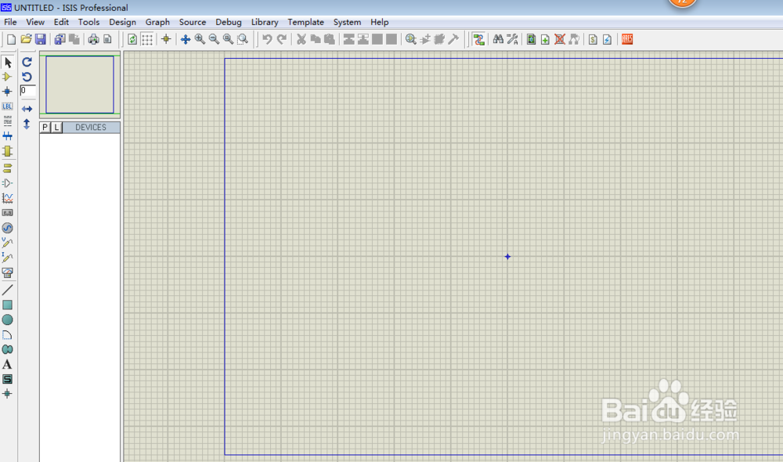Open the Library menu
783x462 pixels.
click(x=265, y=22)
